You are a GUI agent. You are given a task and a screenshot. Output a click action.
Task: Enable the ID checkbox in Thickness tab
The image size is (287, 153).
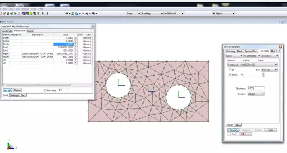230,70
